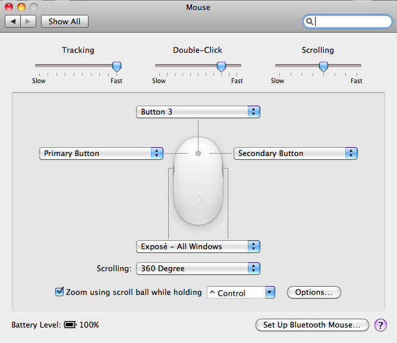
Task: Click Set Up Bluetooth Mouse... button
Action: (312, 325)
